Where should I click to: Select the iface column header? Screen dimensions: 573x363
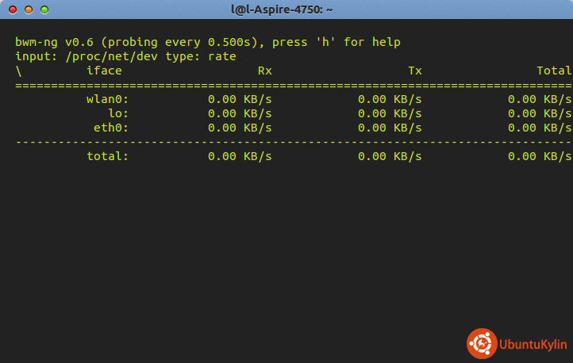(x=104, y=71)
